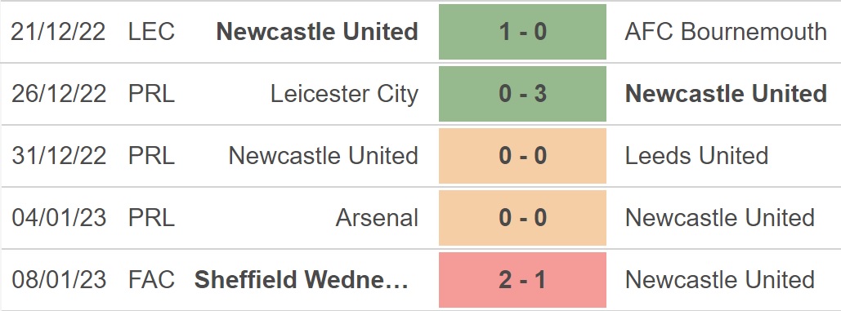Viewport: 841px width, 311px height.
Task: Open truncated Sheffield Wedne… team link
Action: [x=302, y=280]
